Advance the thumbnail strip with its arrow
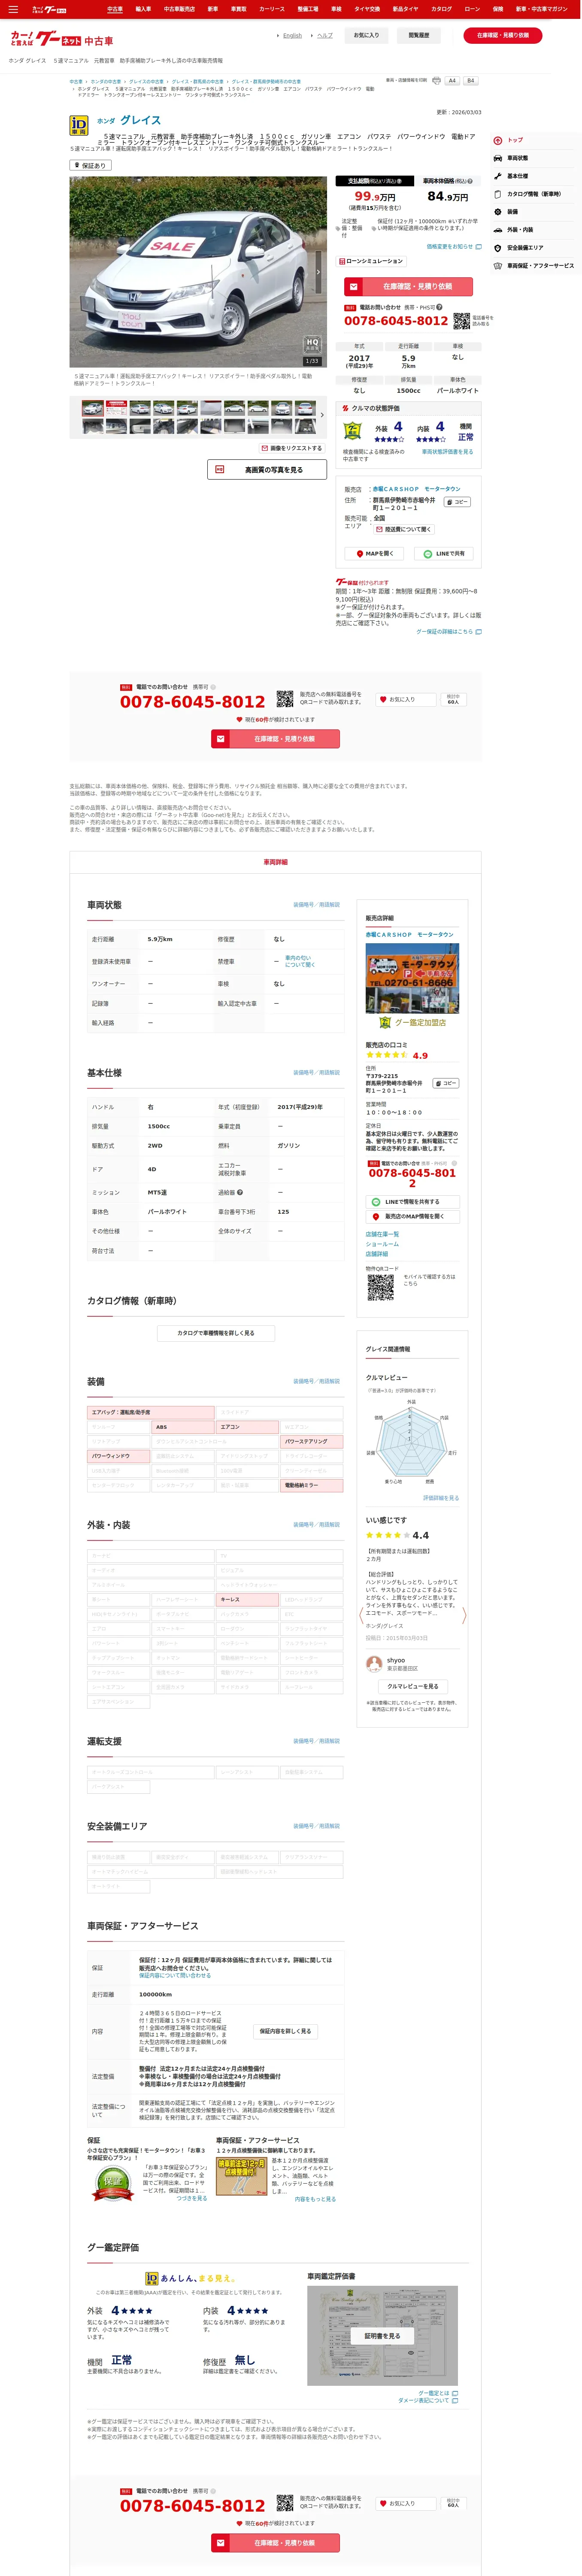Viewport: 582px width, 2576px height. 322,415
